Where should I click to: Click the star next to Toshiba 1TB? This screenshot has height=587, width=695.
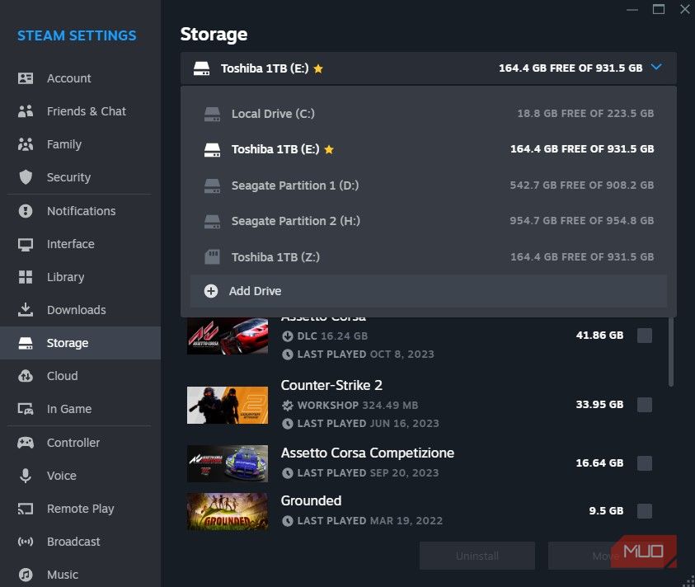tap(318, 69)
